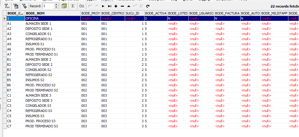
Task: Select the REFRIGERADO S2 cell
Action: [53, 75]
